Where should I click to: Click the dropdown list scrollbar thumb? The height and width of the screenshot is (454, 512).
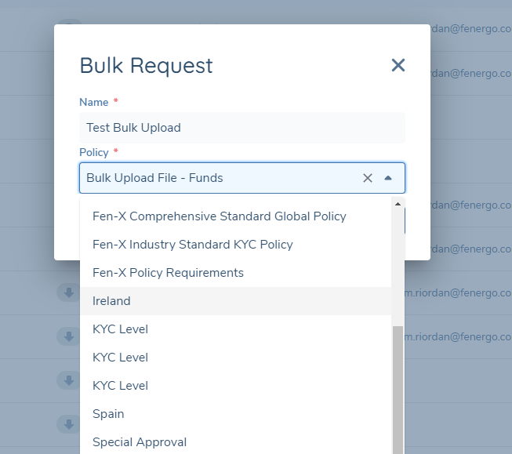click(x=398, y=390)
